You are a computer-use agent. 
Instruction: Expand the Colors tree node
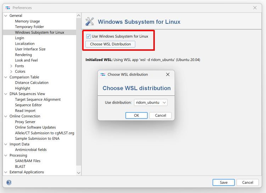point(12,72)
